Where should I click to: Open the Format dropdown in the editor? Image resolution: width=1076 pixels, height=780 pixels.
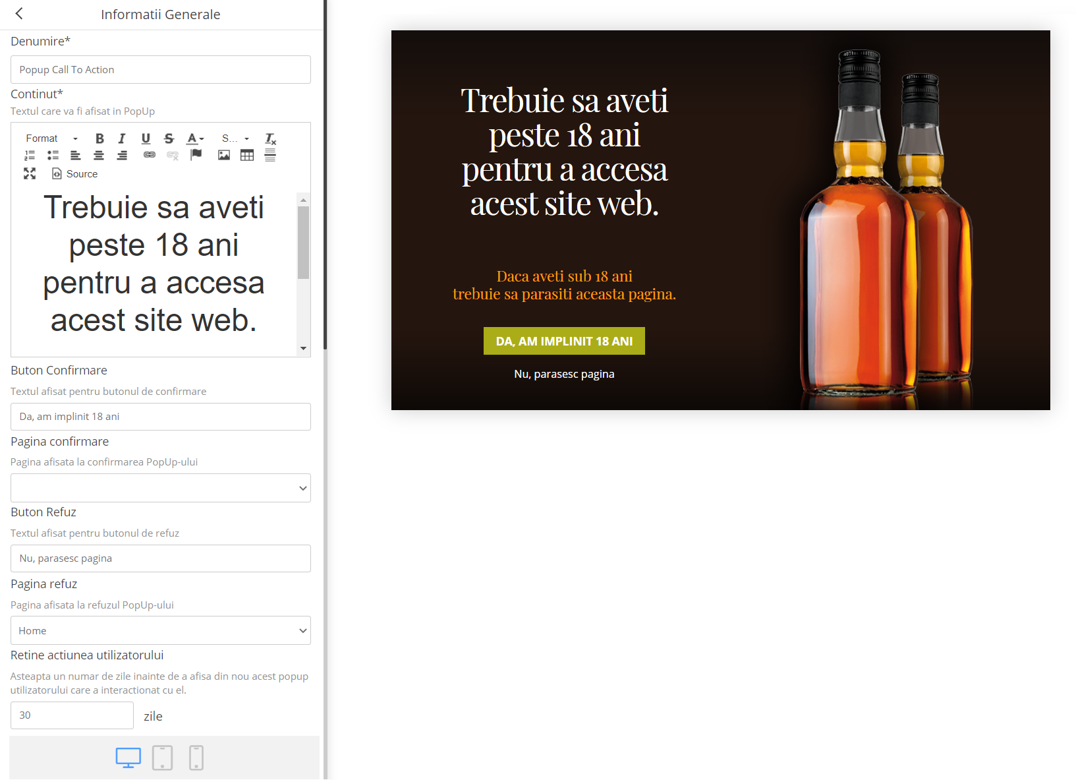51,138
